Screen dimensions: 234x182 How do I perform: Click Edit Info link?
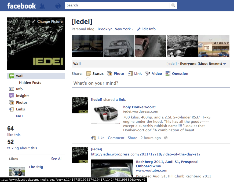click(x=147, y=29)
